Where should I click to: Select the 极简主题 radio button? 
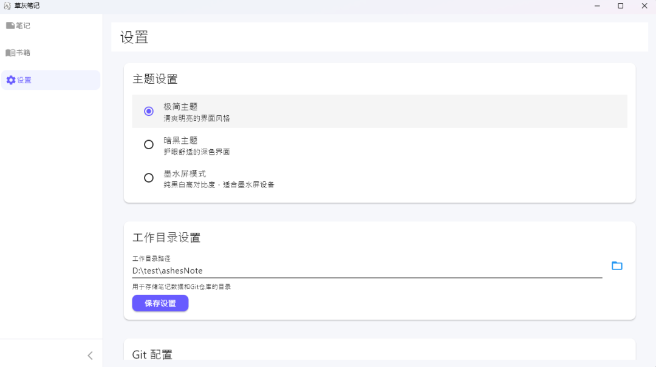coord(149,111)
